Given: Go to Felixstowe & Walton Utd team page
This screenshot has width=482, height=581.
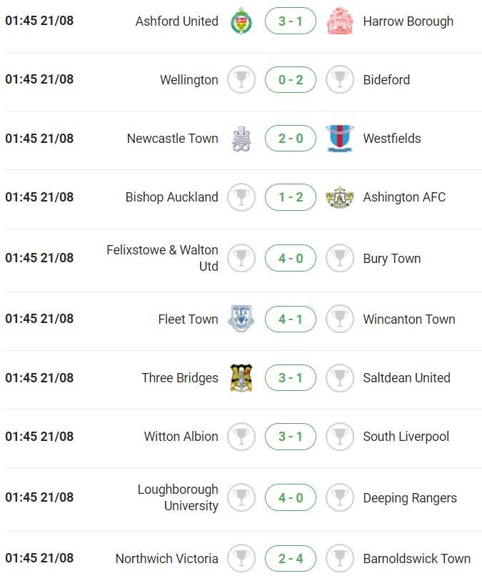Looking at the screenshot, I should click(x=163, y=258).
